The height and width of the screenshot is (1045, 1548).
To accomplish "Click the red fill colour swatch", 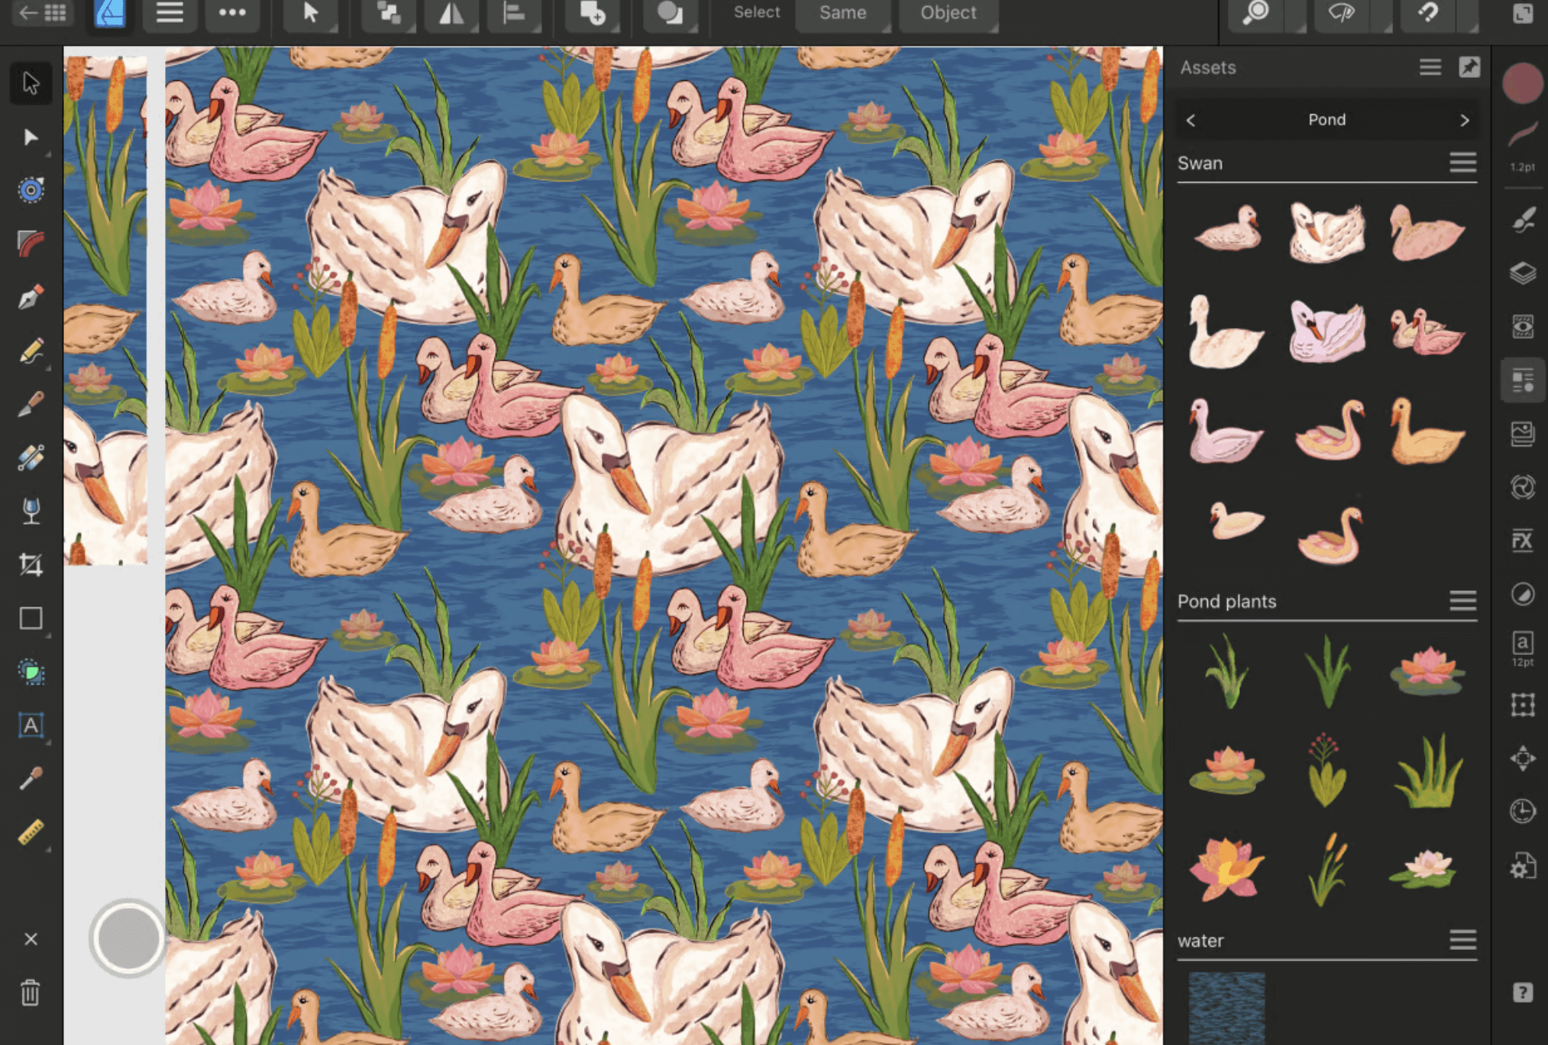I will pyautogui.click(x=1522, y=83).
